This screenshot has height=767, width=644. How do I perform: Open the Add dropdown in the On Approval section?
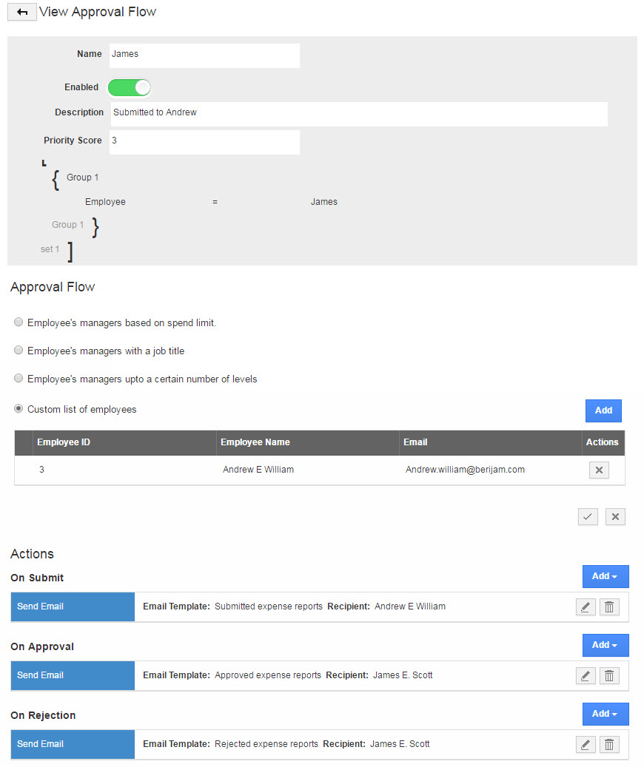[x=606, y=645]
